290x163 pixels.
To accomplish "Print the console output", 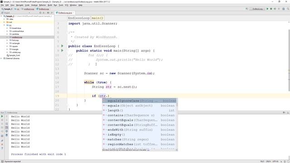I will click(x=7, y=131).
